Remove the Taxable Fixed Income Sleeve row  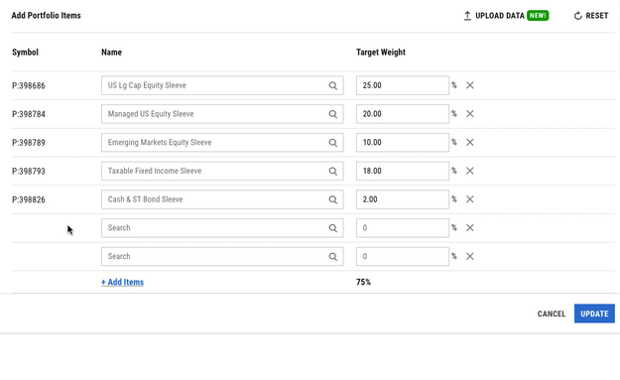point(470,171)
